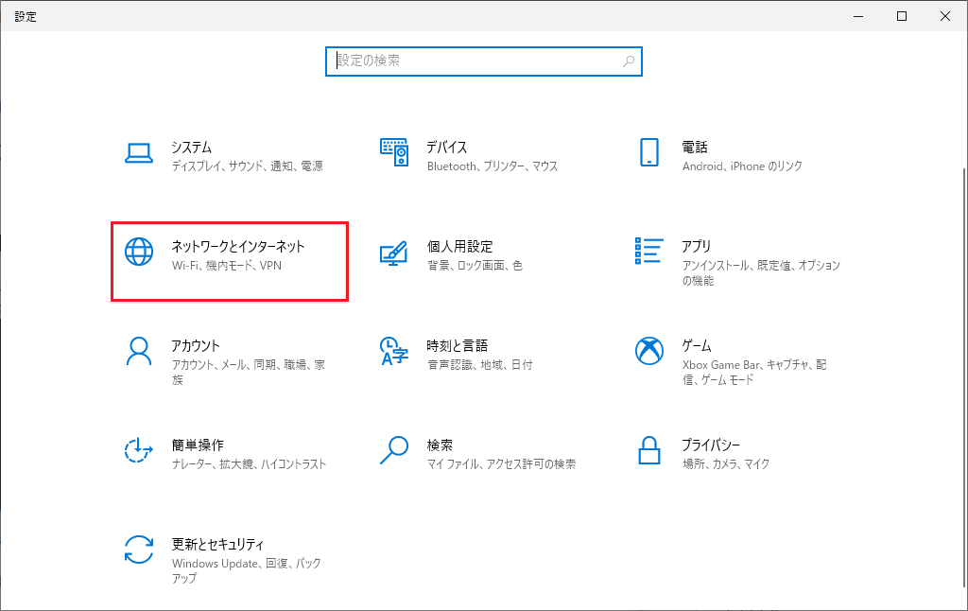Viewport: 968px width, 611px height.
Task: Click the Search magnifier category icon
Action: pos(394,450)
